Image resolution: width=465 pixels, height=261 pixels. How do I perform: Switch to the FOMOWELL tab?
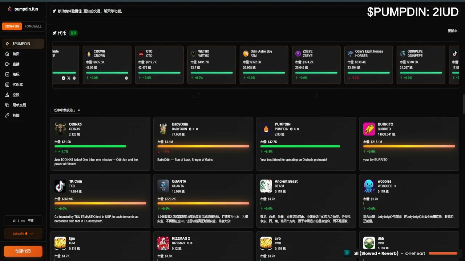[x=33, y=26]
